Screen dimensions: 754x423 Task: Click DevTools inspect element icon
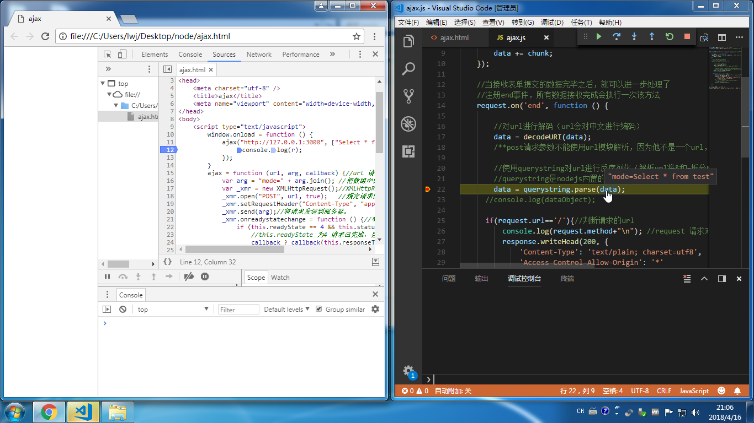[108, 54]
